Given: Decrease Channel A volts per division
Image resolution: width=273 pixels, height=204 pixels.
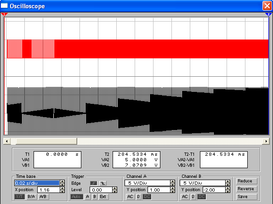Looking at the screenshot, I should pyautogui.click(x=172, y=185).
